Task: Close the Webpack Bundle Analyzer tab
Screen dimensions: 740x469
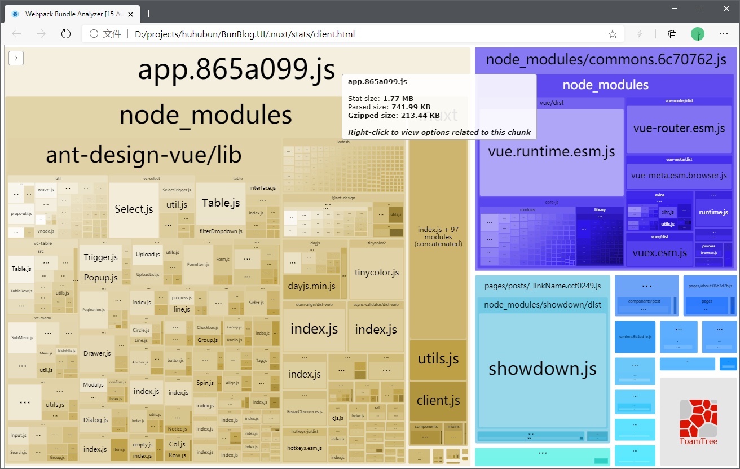Action: coord(131,14)
